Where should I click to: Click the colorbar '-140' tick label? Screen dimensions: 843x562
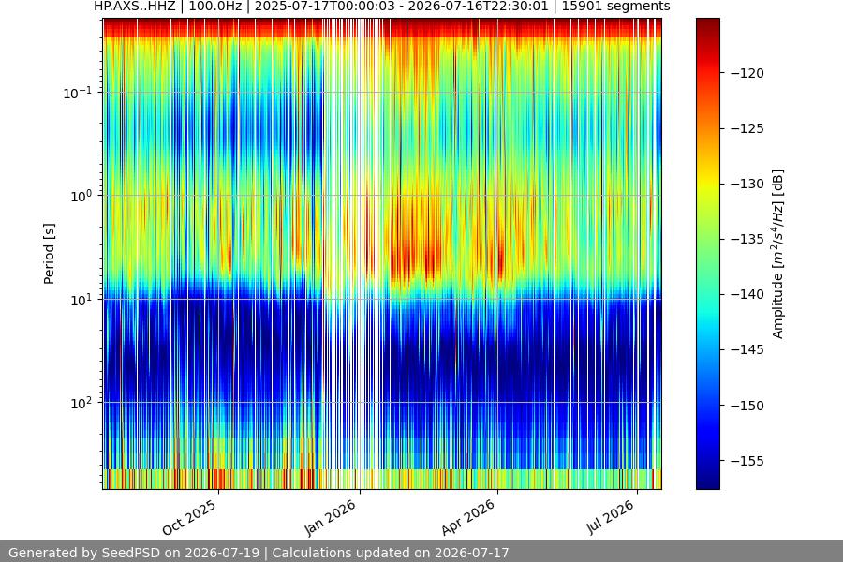click(747, 295)
